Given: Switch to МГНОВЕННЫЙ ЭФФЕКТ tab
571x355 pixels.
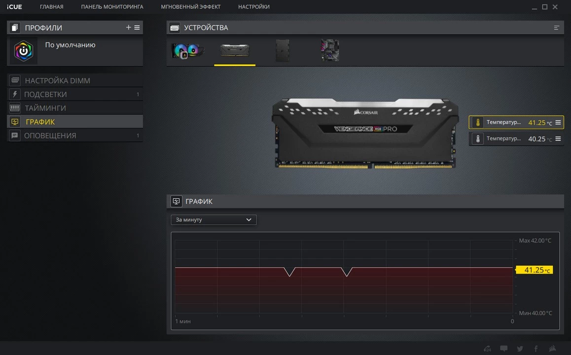Looking at the screenshot, I should (191, 7).
